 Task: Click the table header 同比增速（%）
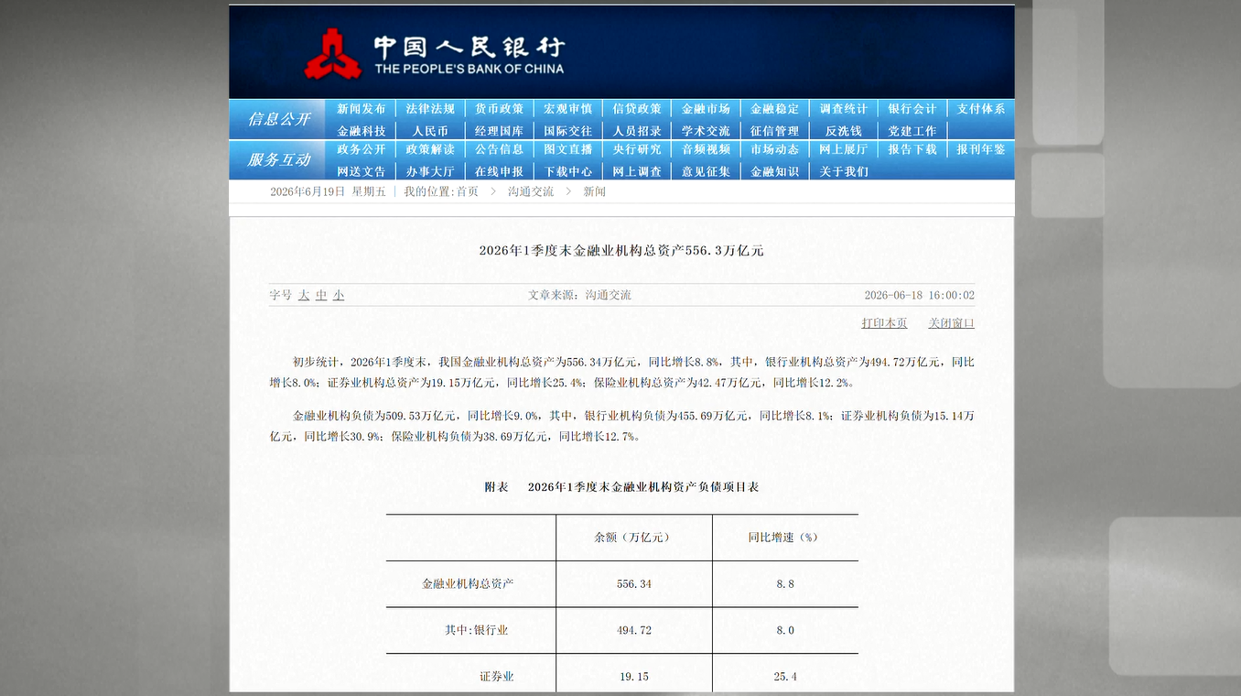click(783, 538)
